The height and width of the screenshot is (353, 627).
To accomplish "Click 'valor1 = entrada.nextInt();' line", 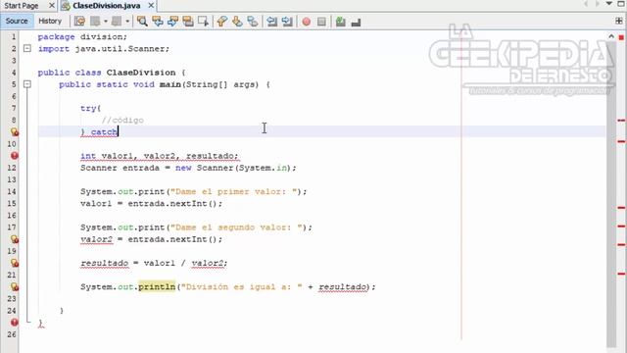I will click(x=151, y=203).
